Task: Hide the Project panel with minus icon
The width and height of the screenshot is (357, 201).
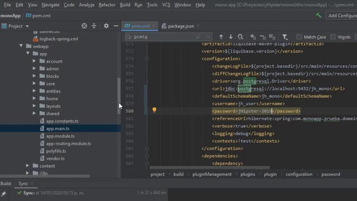Action: pyautogui.click(x=116, y=26)
